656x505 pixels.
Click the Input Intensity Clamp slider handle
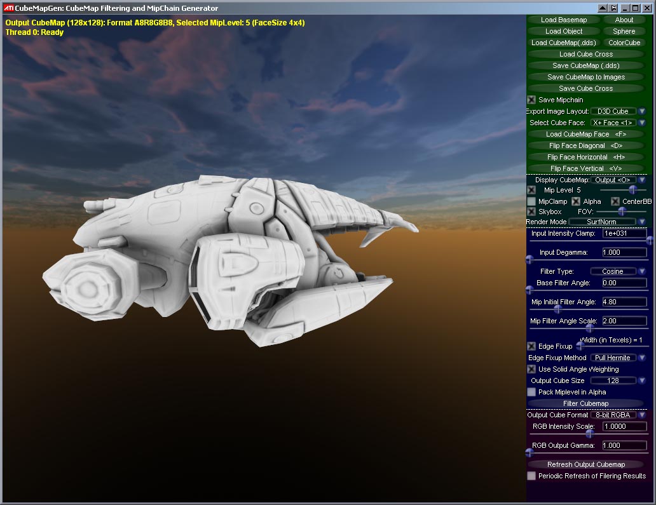(650, 240)
